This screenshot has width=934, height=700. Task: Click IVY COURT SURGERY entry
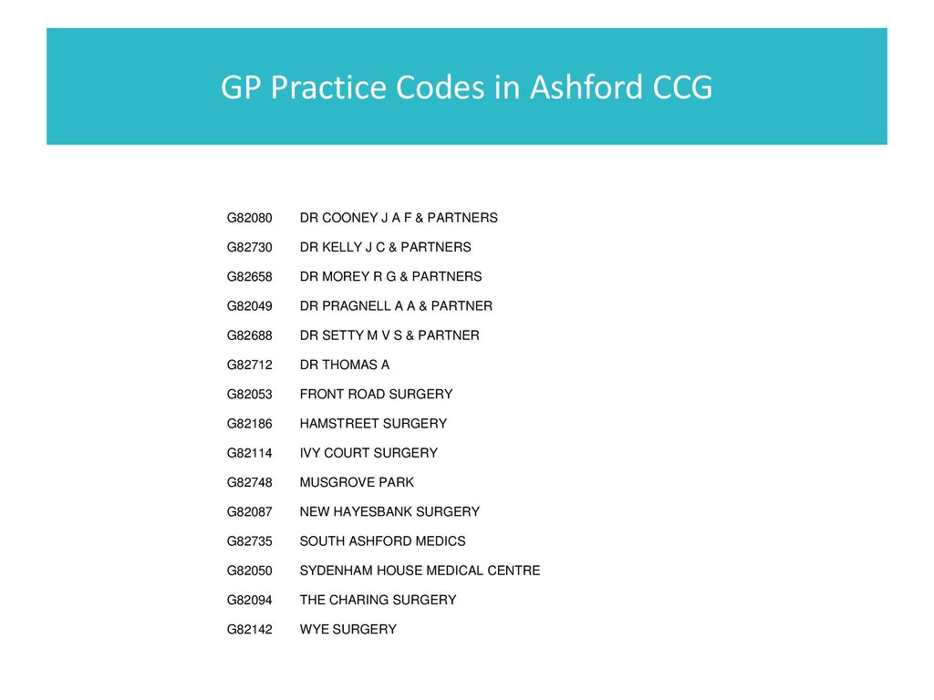pos(368,453)
